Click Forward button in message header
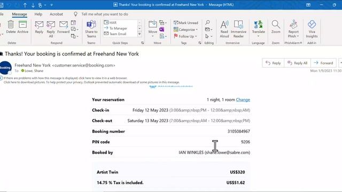 (x=323, y=63)
